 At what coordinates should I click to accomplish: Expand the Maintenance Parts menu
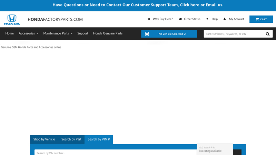58,33
